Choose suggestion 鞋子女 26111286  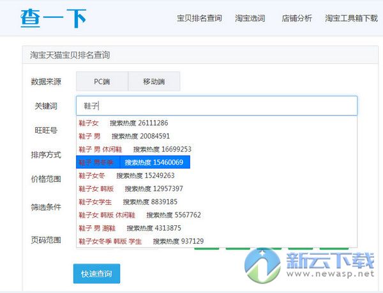pyautogui.click(x=216, y=123)
